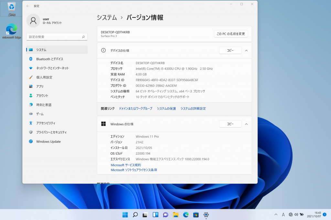
Task: Click the Privacy shield icon in sidebar
Action: point(31,132)
